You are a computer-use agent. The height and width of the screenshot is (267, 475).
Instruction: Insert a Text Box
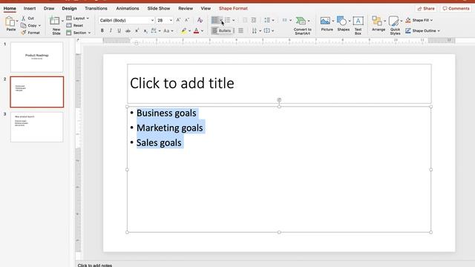click(358, 25)
